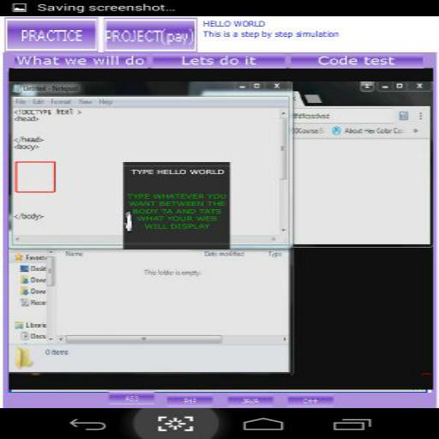This screenshot has height=439, width=439.
Task: Click the browser three-dot menu icon
Action: (420, 116)
